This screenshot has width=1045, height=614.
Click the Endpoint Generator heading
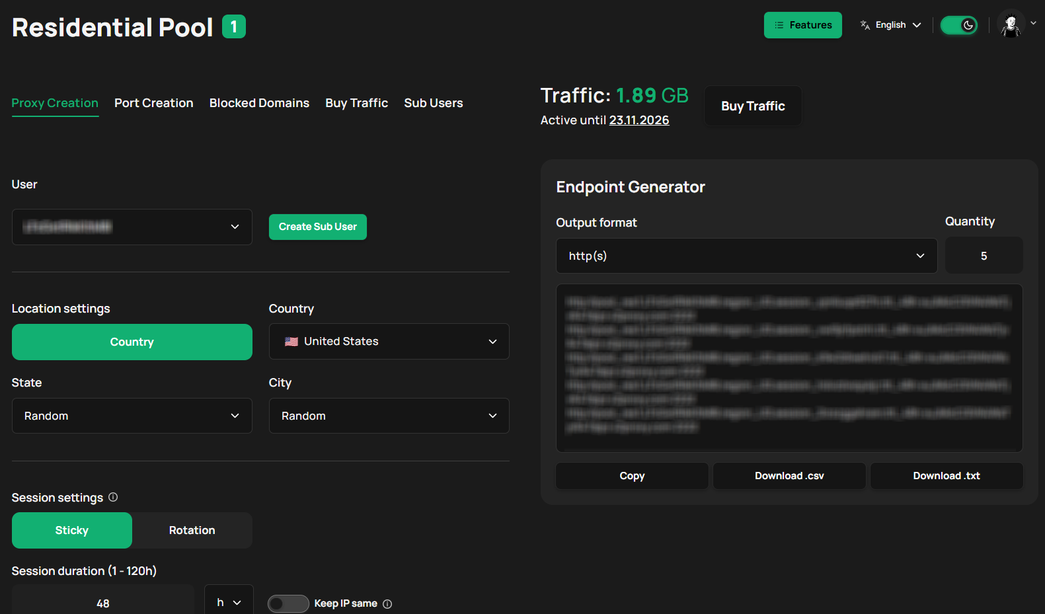click(x=631, y=187)
